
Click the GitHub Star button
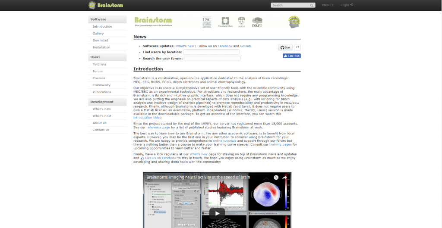pyautogui.click(x=285, y=47)
